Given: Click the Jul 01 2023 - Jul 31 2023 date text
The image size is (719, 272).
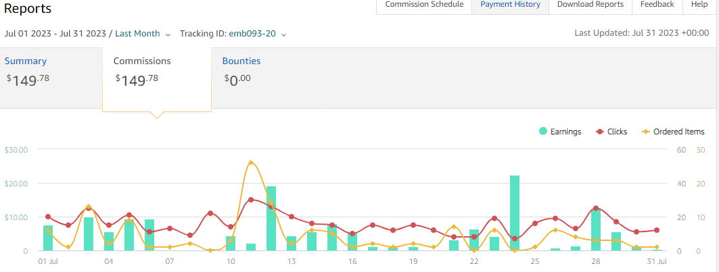Looking at the screenshot, I should [55, 34].
